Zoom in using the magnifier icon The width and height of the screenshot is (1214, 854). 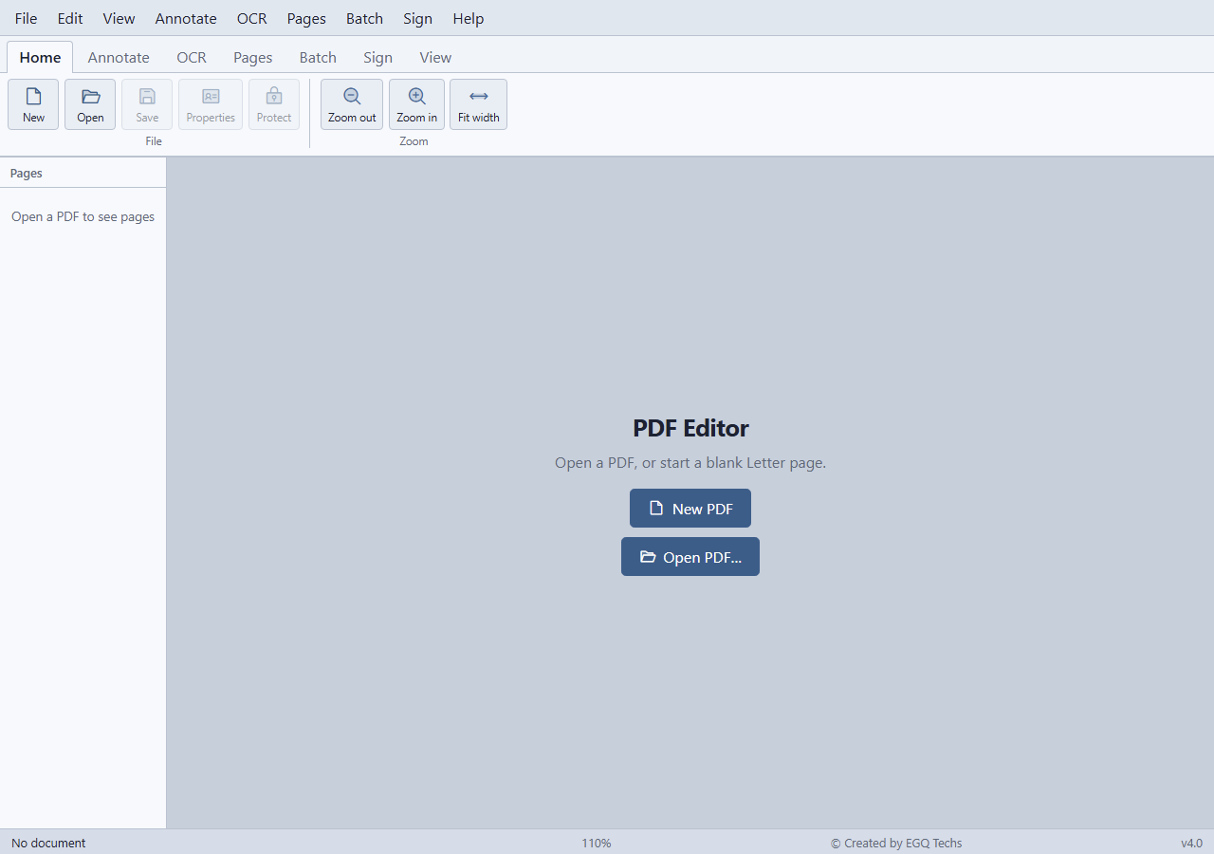[416, 104]
